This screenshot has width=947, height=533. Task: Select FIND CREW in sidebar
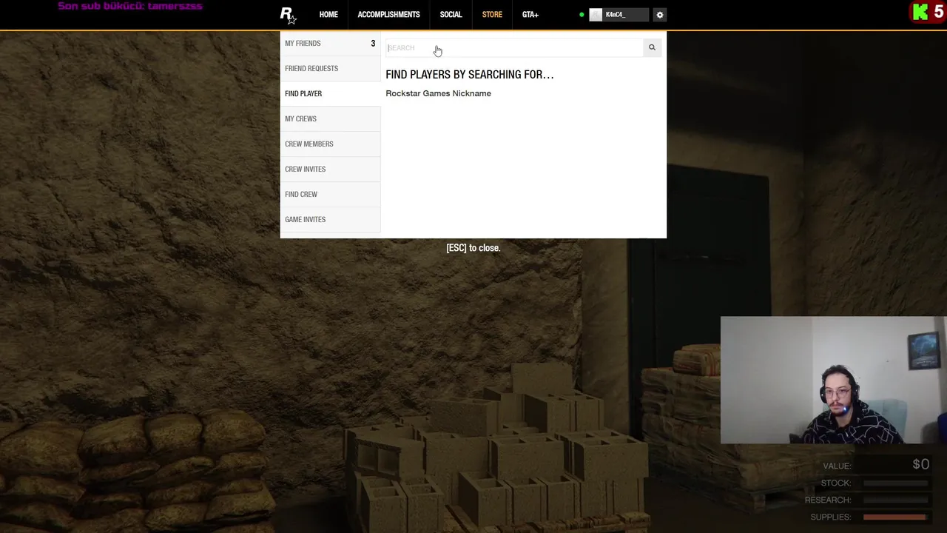point(330,195)
